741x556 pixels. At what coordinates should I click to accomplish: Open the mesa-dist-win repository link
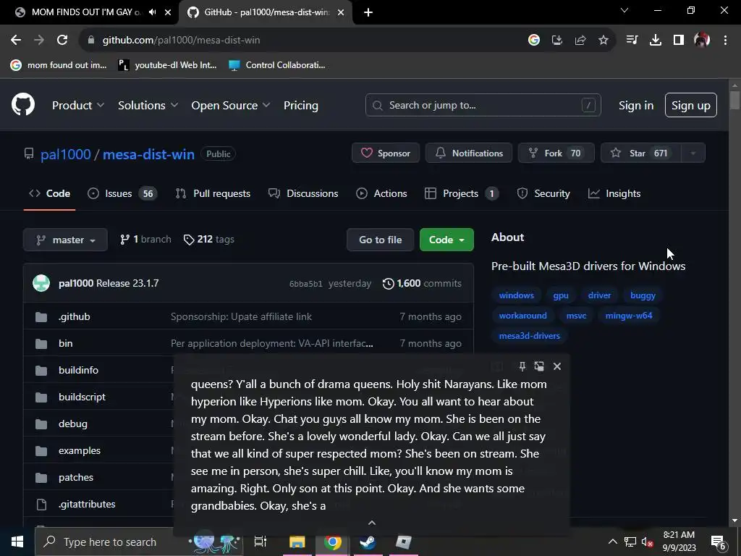point(148,154)
